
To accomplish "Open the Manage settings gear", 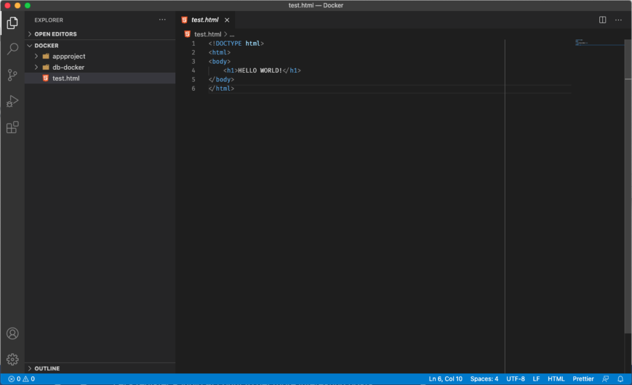I will coord(12,359).
